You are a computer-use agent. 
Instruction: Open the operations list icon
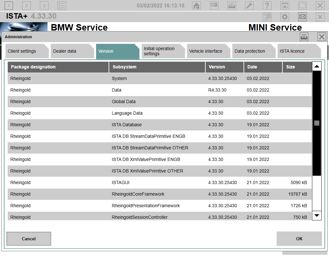[62, 5]
